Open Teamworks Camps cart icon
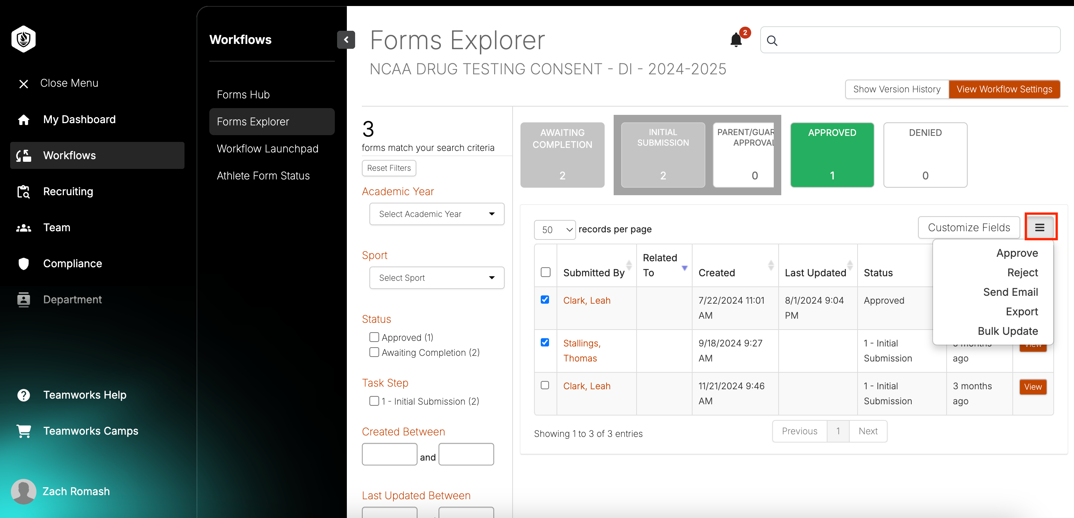Screen dimensions: 1074x518 pos(24,431)
